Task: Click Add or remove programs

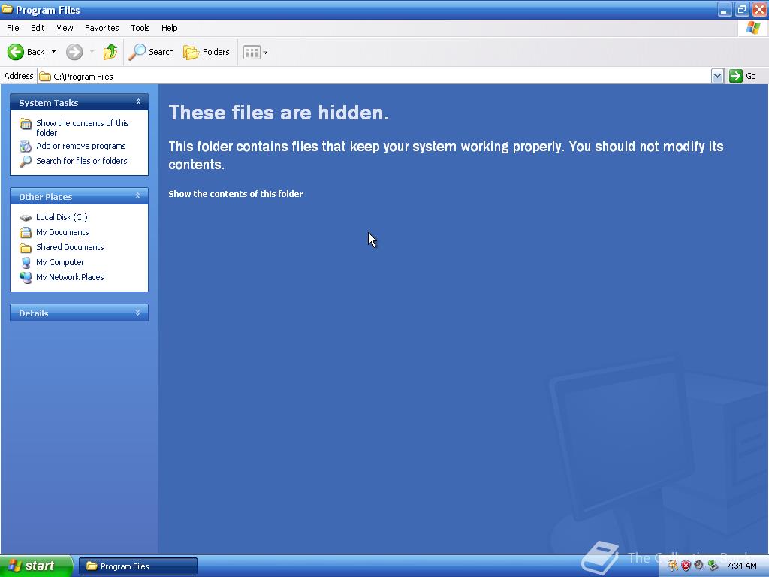Action: click(81, 146)
